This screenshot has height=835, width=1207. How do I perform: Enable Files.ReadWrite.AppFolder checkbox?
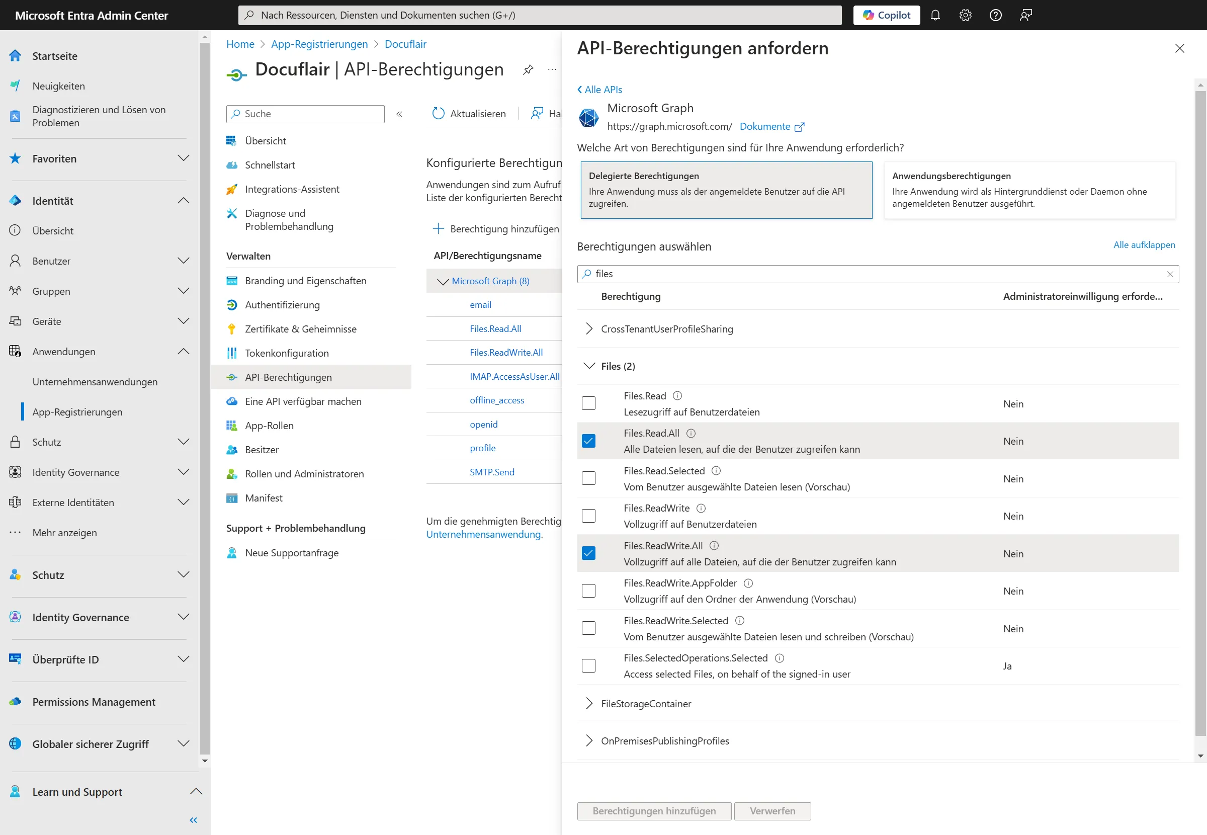[588, 591]
